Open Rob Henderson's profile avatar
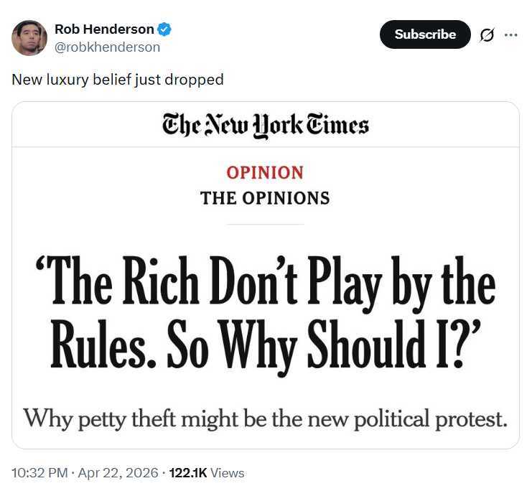The height and width of the screenshot is (496, 532). 29,38
